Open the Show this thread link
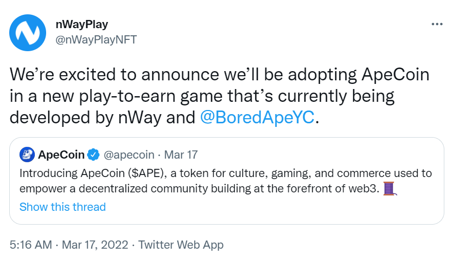Viewport: 451px width, 263px height. [63, 207]
